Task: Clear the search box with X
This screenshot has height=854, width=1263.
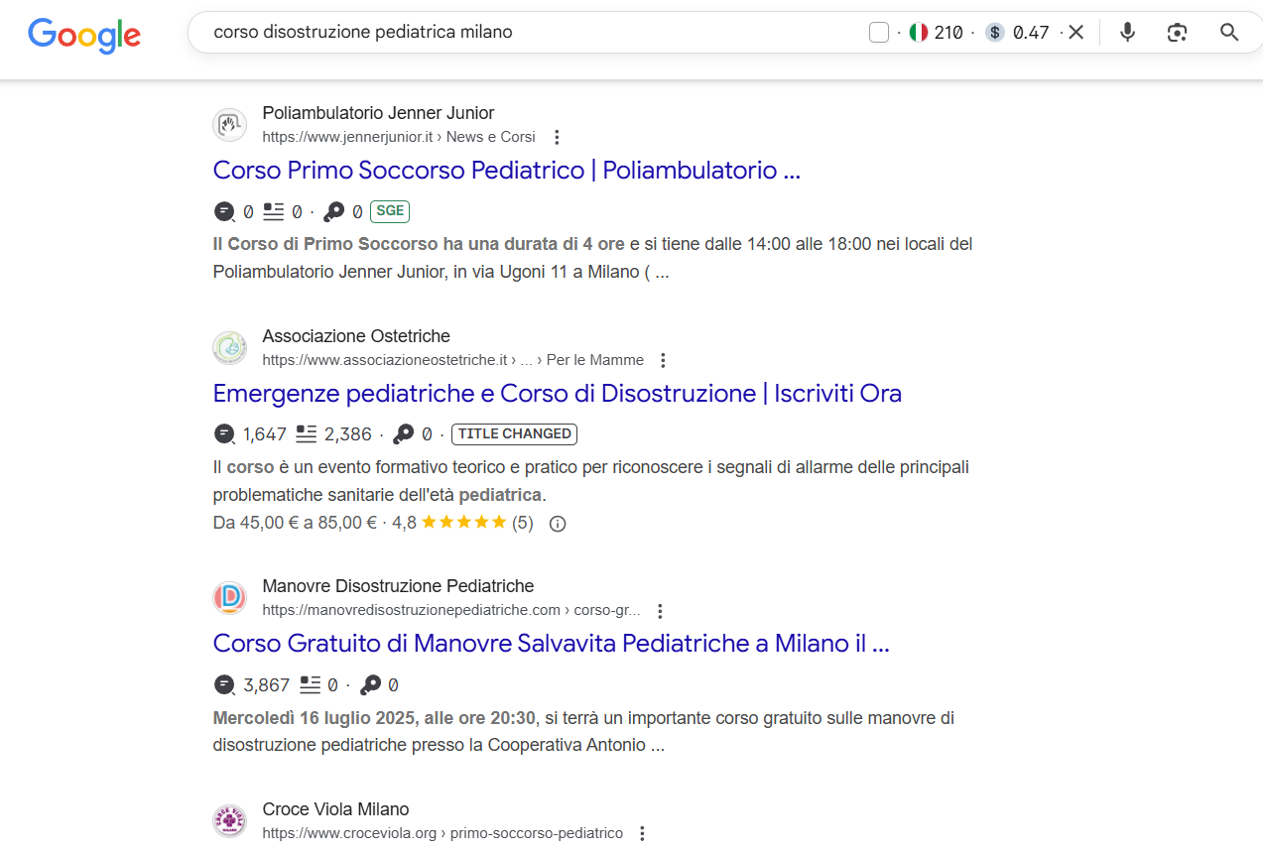Action: 1076,33
